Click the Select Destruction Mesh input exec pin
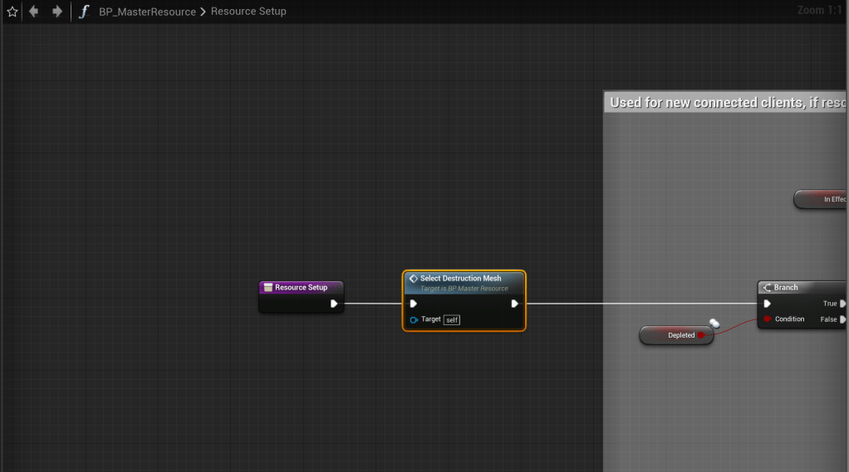Viewport: 849px width, 472px height. tap(414, 304)
